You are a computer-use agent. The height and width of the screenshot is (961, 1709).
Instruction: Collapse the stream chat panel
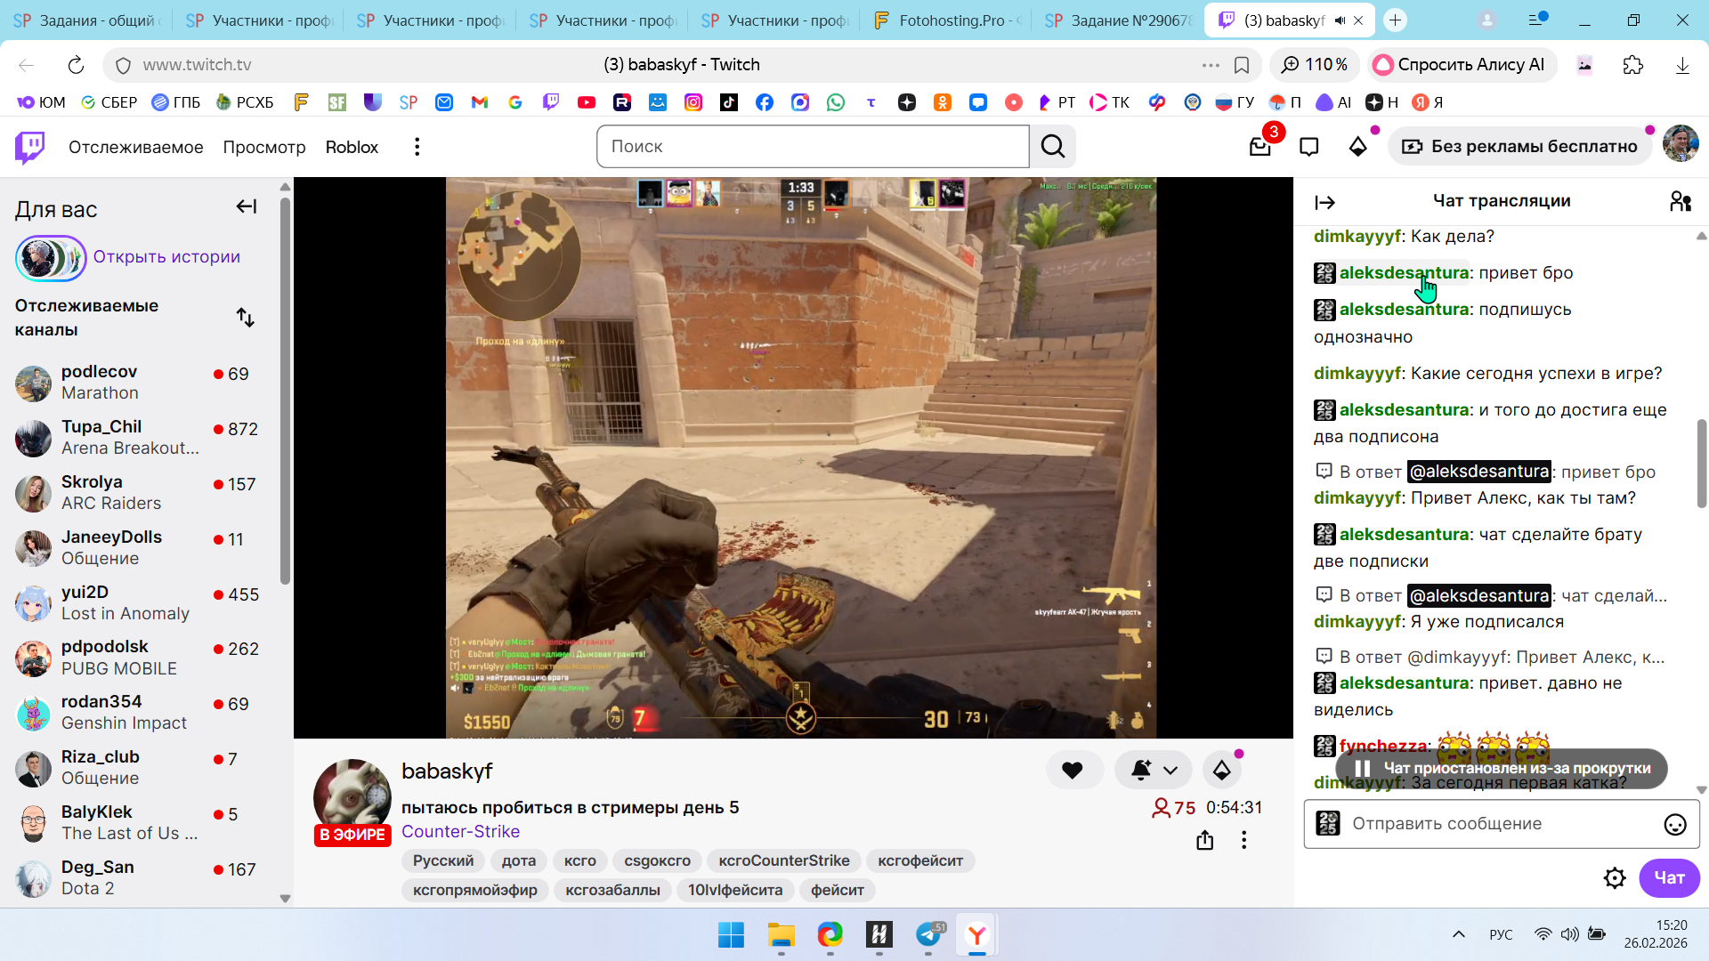coord(1324,203)
